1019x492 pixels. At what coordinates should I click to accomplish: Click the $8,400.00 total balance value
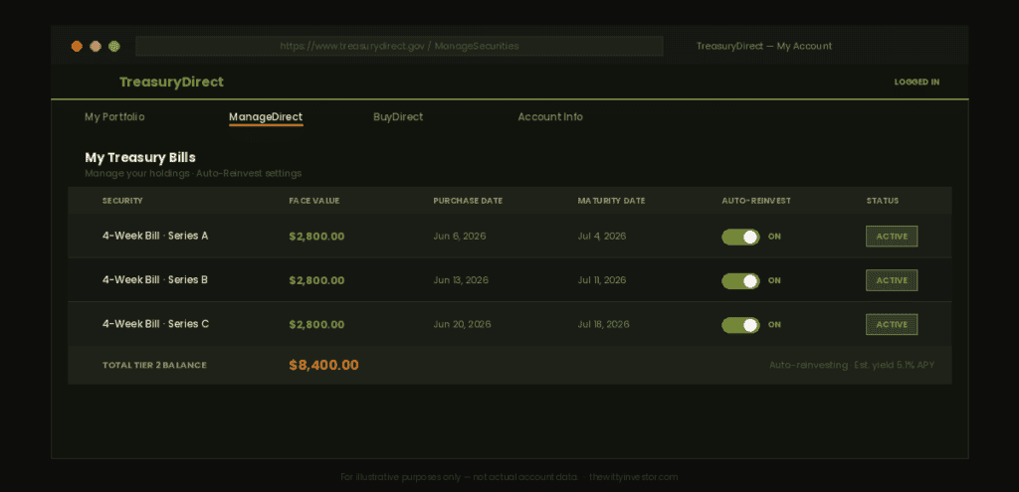tap(323, 365)
